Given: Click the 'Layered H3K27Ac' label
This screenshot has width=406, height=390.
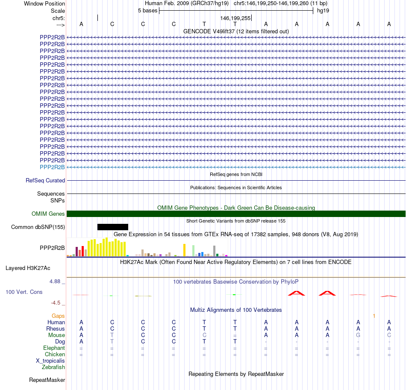Looking at the screenshot, I should click(28, 268).
